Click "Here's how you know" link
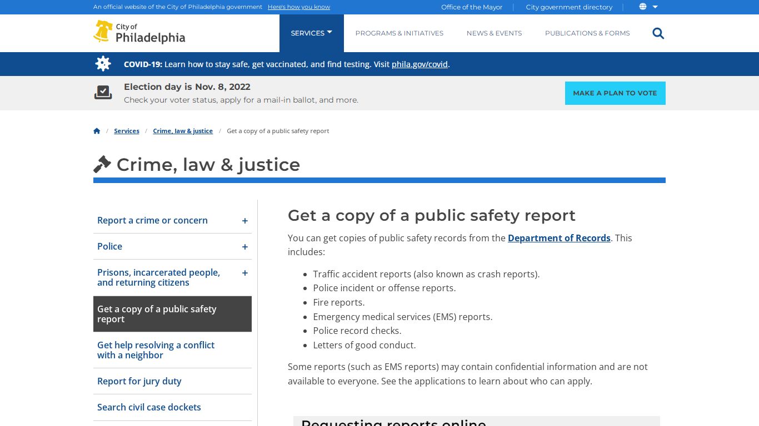The width and height of the screenshot is (759, 426). [x=299, y=7]
